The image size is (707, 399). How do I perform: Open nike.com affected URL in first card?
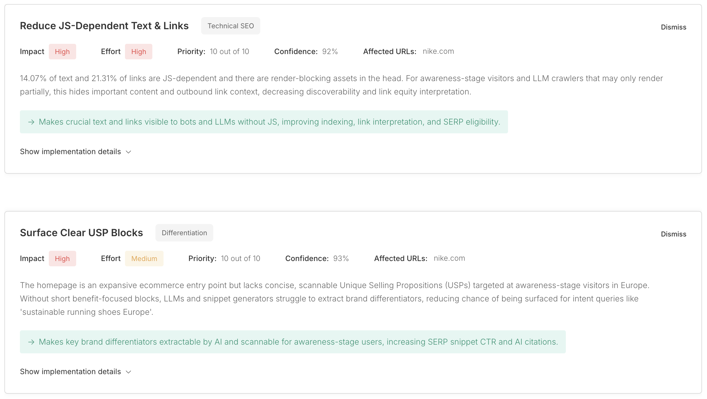(x=438, y=51)
